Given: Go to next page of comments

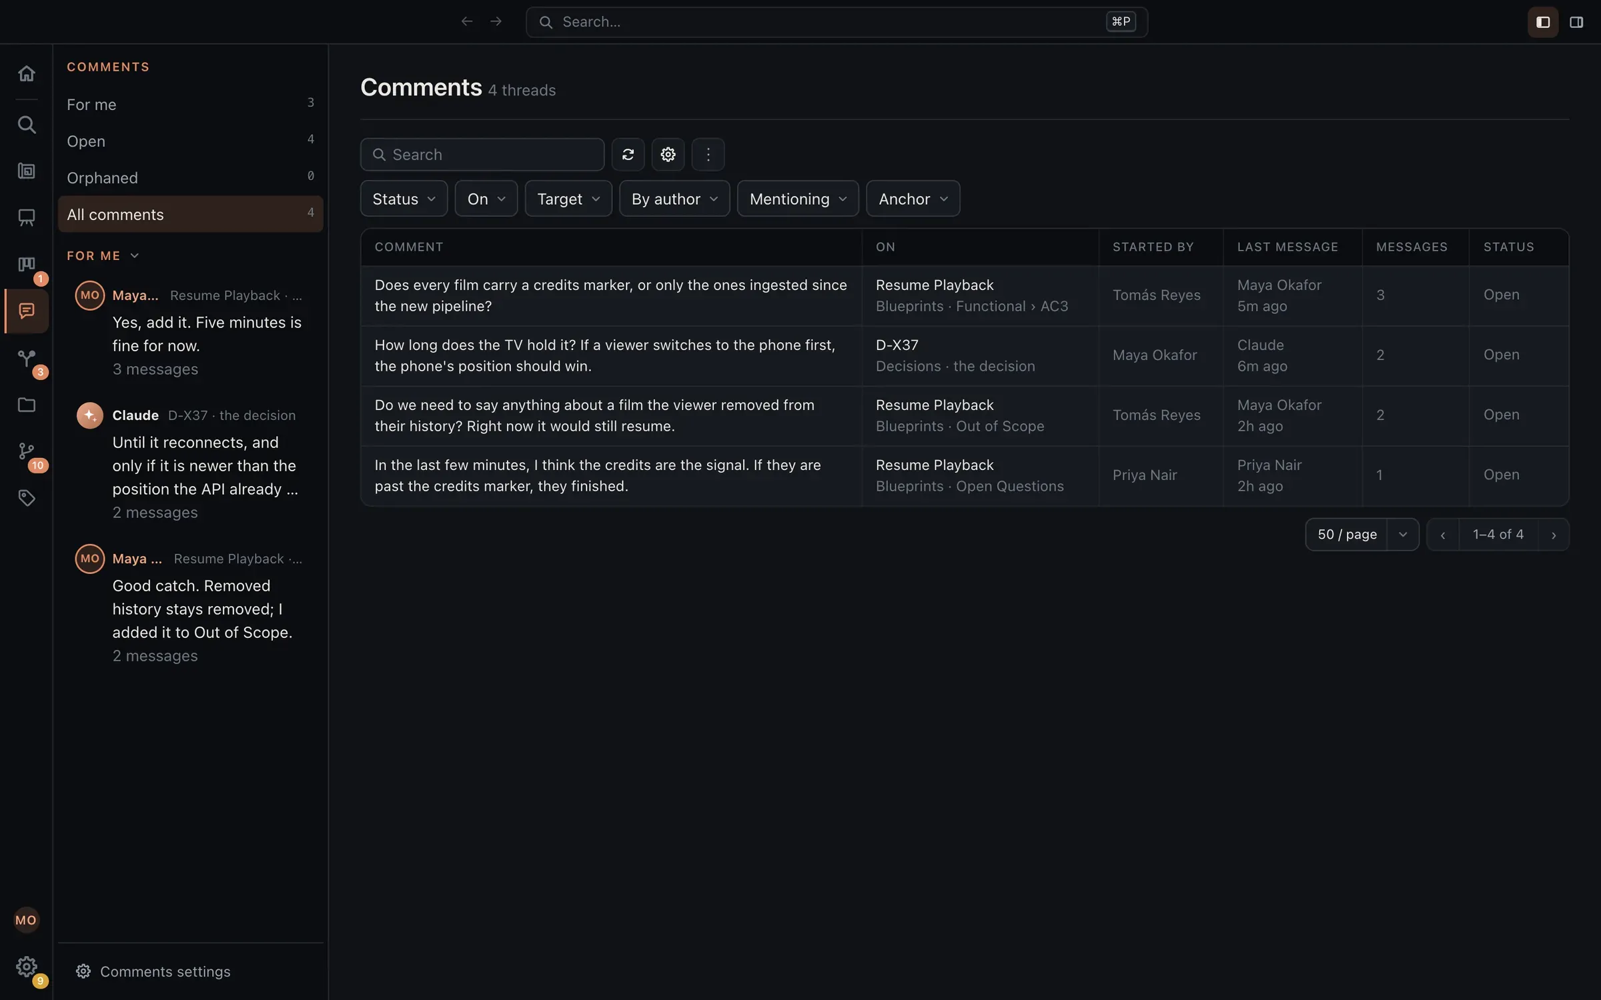Looking at the screenshot, I should (1554, 535).
